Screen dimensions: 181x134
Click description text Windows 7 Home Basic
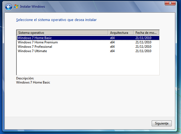[33, 82]
